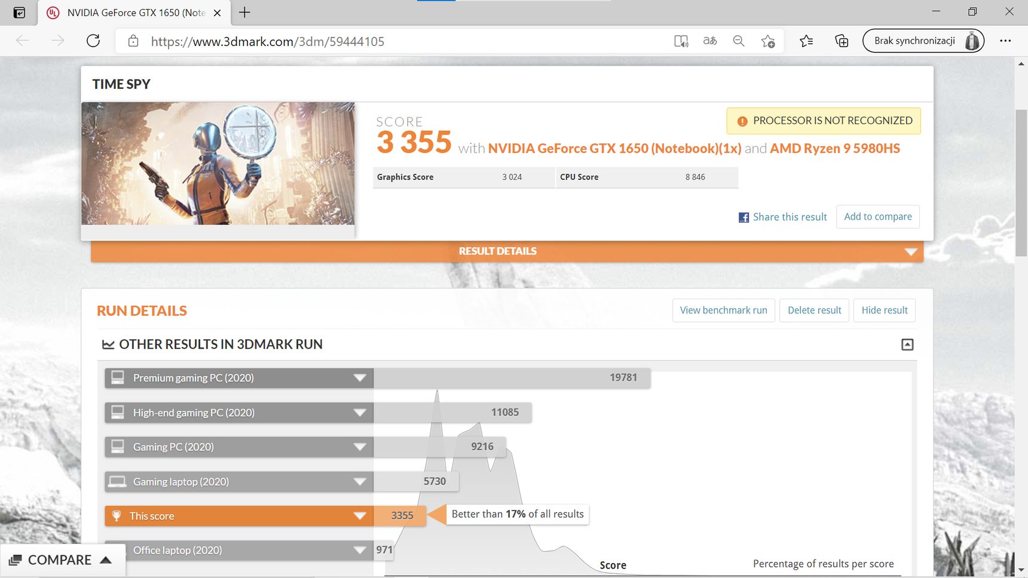The width and height of the screenshot is (1028, 578).
Task: Click the Processor is not recognized warning
Action: click(x=824, y=121)
